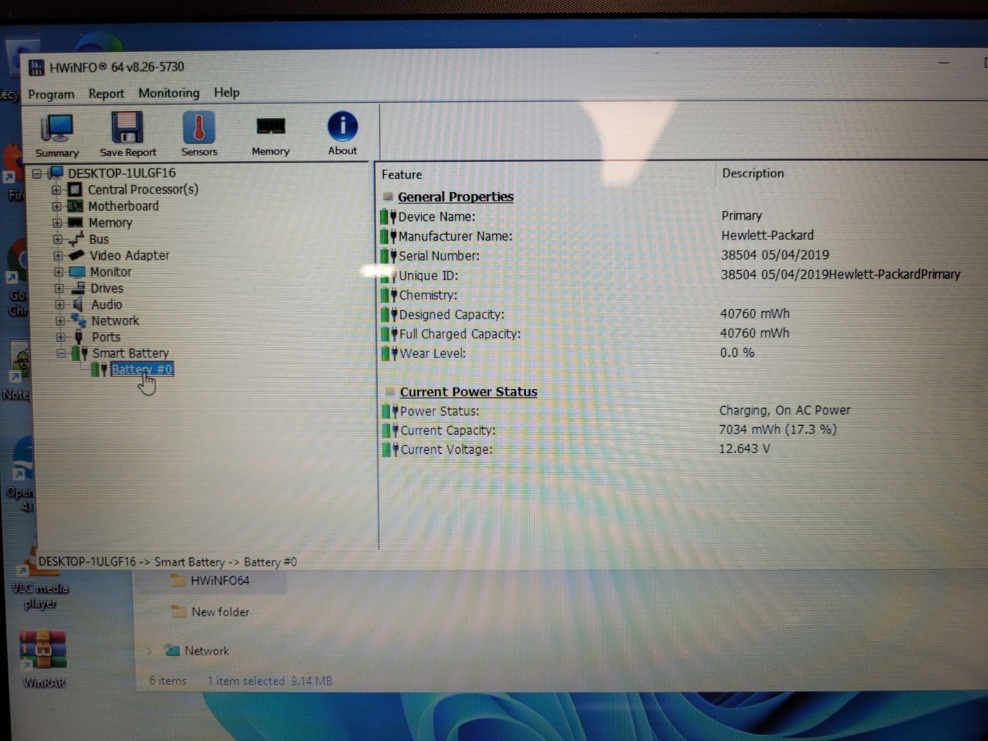988x741 pixels.
Task: Click HWiNFO64 folder icon in Explorer window
Action: 178,580
